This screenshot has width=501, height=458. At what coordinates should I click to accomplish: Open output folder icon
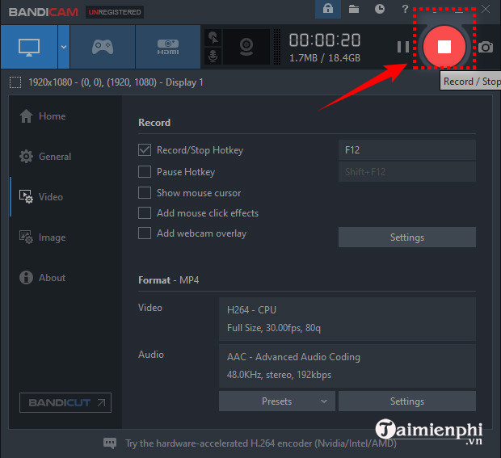point(354,9)
